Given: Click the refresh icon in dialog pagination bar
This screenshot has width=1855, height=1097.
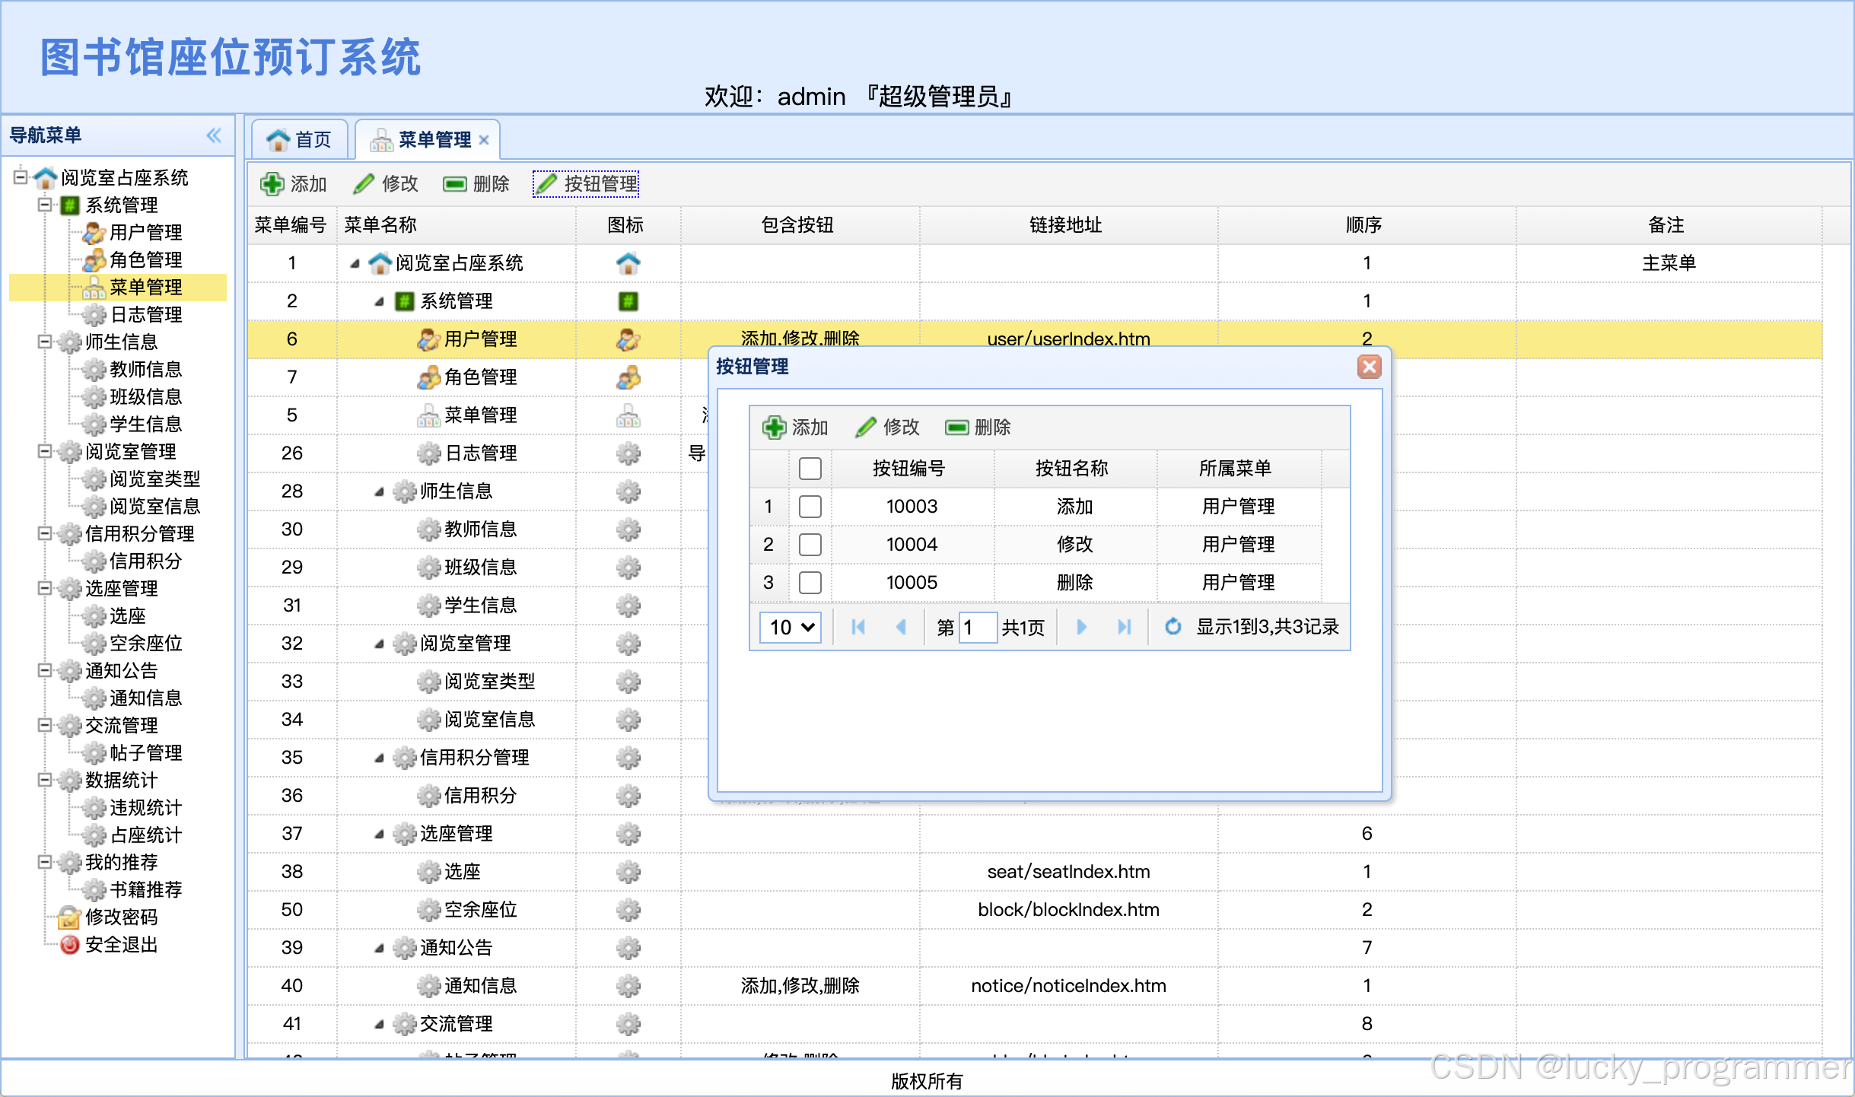Looking at the screenshot, I should tap(1172, 627).
